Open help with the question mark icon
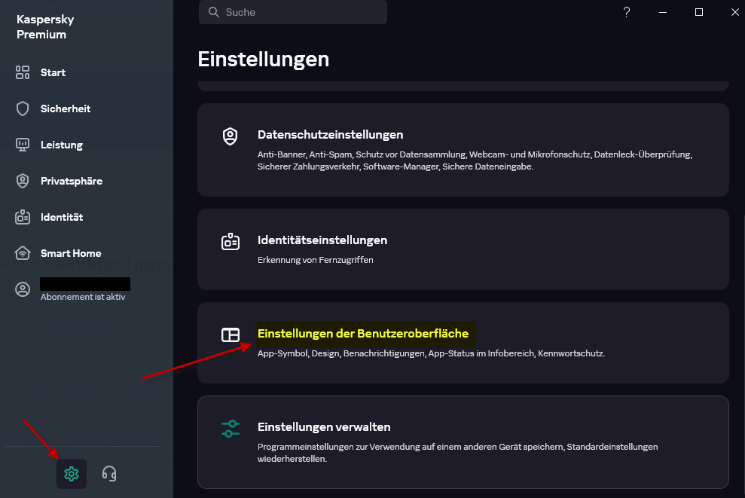745x498 pixels. point(626,12)
